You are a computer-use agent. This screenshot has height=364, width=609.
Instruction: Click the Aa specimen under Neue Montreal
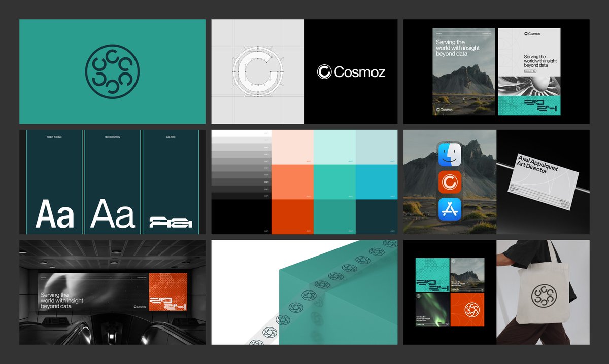113,214
